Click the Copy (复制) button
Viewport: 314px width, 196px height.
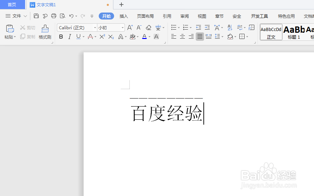pyautogui.click(x=28, y=37)
